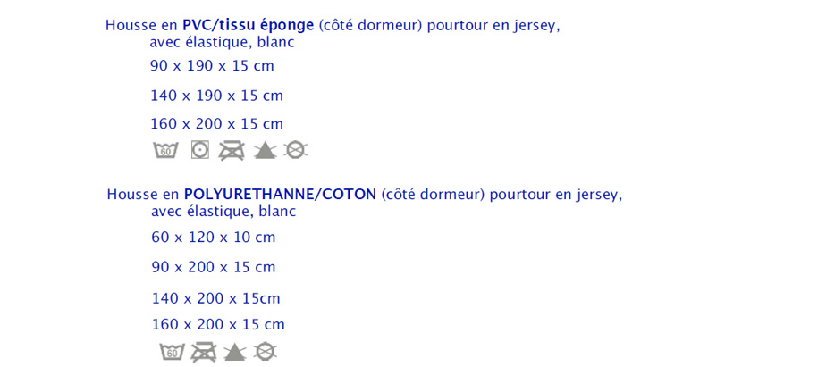826x367 pixels.
Task: Click the do-not-iron icon under polyurethane housse
Action: (203, 352)
